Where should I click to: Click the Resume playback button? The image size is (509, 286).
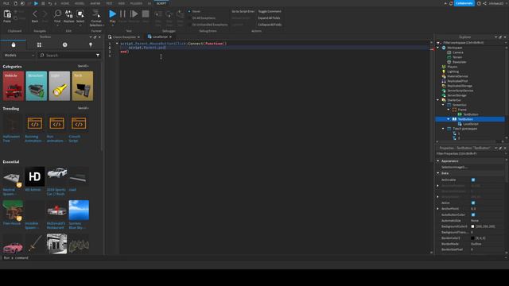pos(134,14)
